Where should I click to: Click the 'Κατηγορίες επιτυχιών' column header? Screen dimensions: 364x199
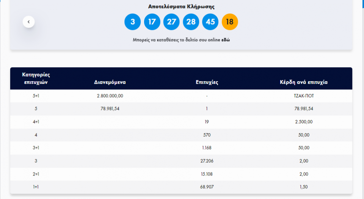tap(36, 78)
